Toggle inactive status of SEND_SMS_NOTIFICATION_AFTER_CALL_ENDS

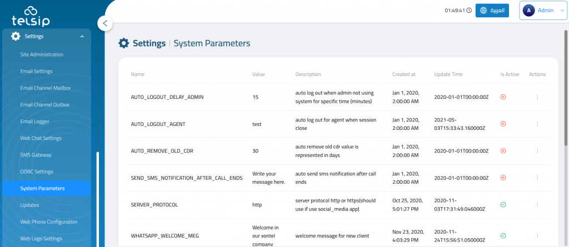pos(503,178)
